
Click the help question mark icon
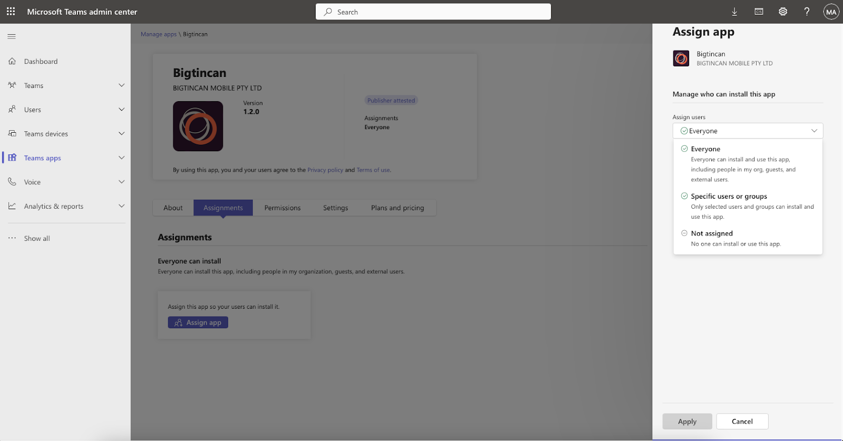(x=807, y=12)
